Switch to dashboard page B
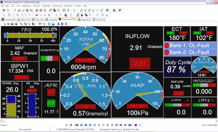 [x=62, y=24]
